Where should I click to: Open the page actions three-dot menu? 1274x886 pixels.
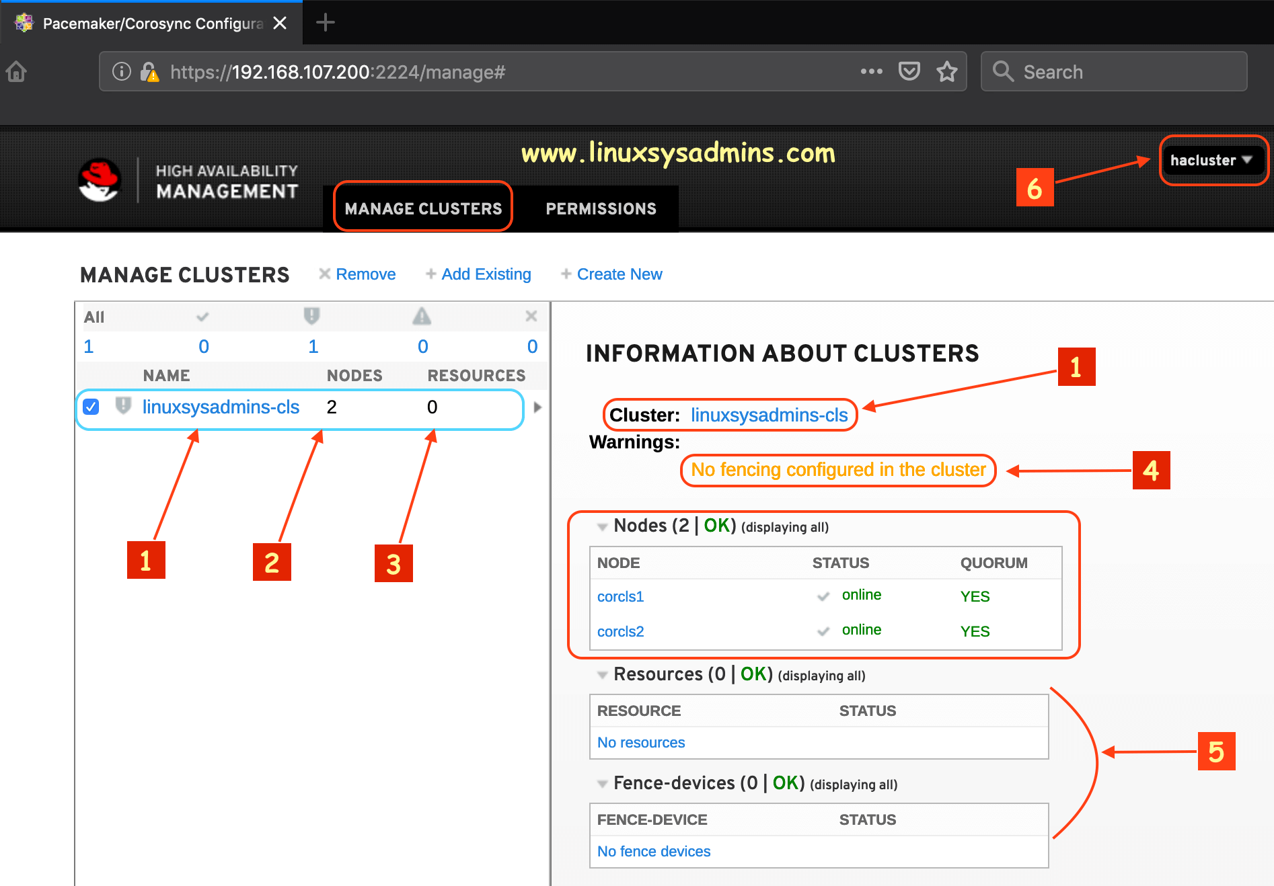pos(871,71)
